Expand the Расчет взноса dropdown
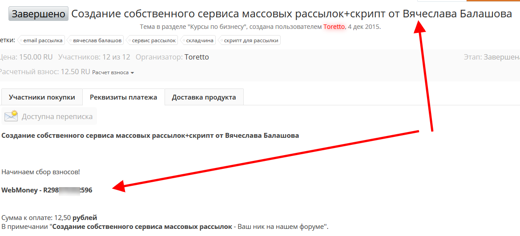Screen dimensions: 520x236 [x=113, y=72]
